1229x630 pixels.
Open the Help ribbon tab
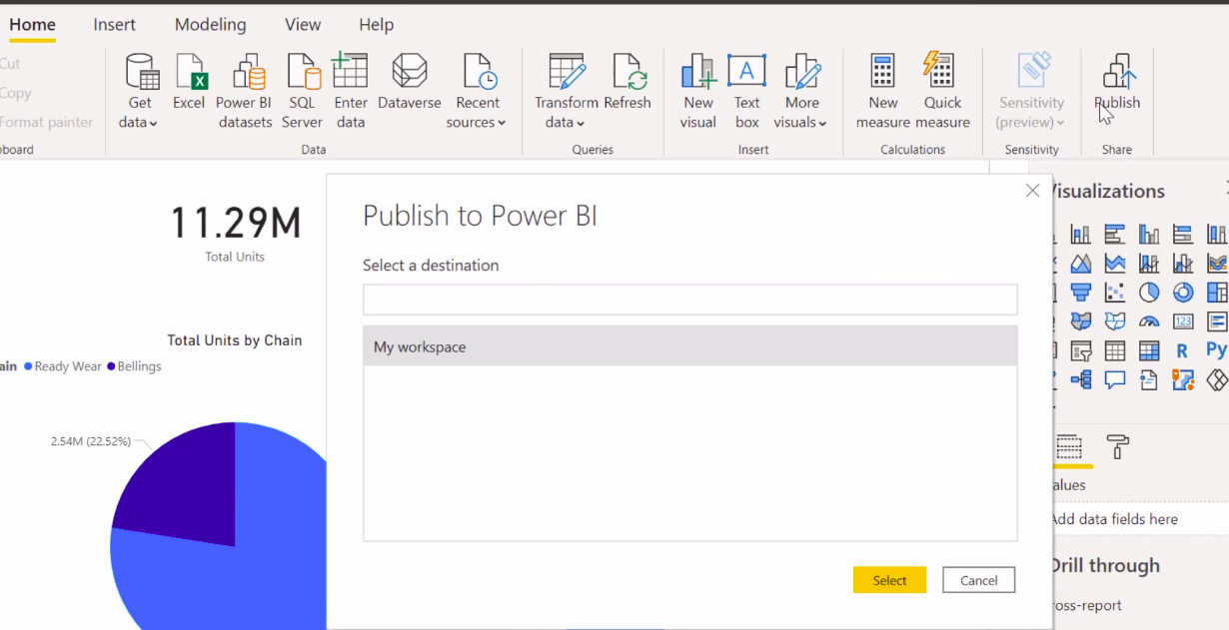[x=377, y=25]
